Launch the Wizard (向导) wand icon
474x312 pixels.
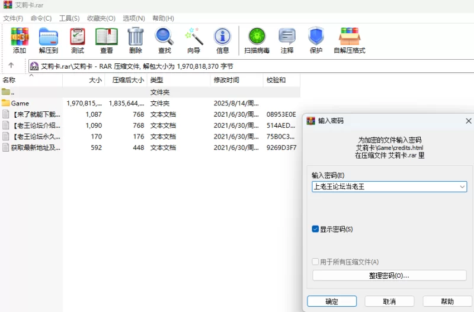(194, 37)
